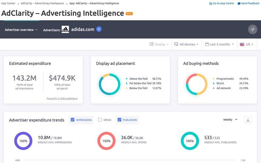Image resolution: width=261 pixels, height=163 pixels.
Task: Click the Display image icon in filters
Action: click(x=151, y=44)
